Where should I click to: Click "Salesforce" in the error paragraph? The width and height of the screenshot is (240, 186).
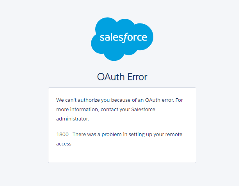point(143,110)
